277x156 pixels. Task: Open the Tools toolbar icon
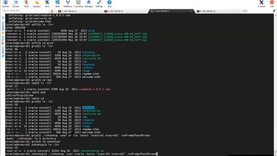(x=26, y=4)
